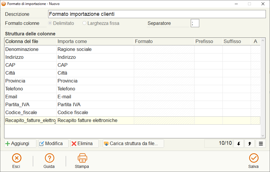Add a column with Aggiungi
Viewport: 270px width, 172px height.
(x=20, y=144)
